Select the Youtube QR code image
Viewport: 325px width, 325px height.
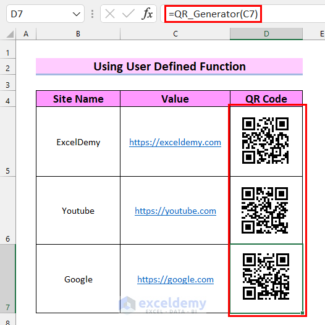(x=264, y=210)
